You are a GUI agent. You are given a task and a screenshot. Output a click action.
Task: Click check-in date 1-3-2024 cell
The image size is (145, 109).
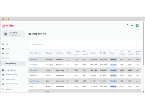click(x=93, y=81)
